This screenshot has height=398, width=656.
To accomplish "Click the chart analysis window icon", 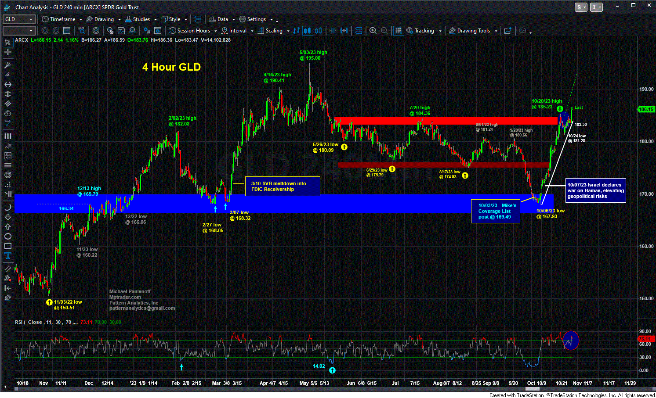I will 158,31.
